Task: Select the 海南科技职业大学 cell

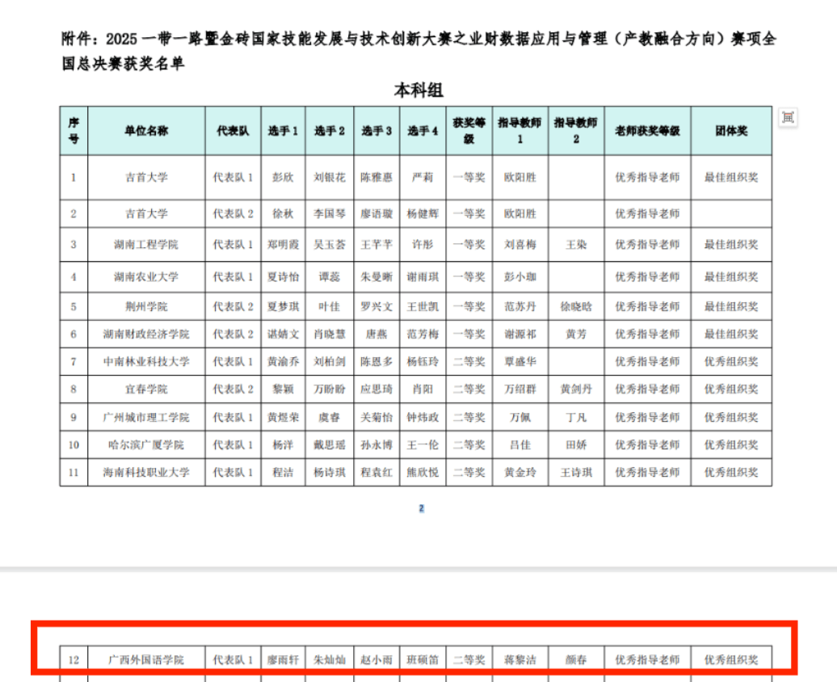Action: click(146, 472)
